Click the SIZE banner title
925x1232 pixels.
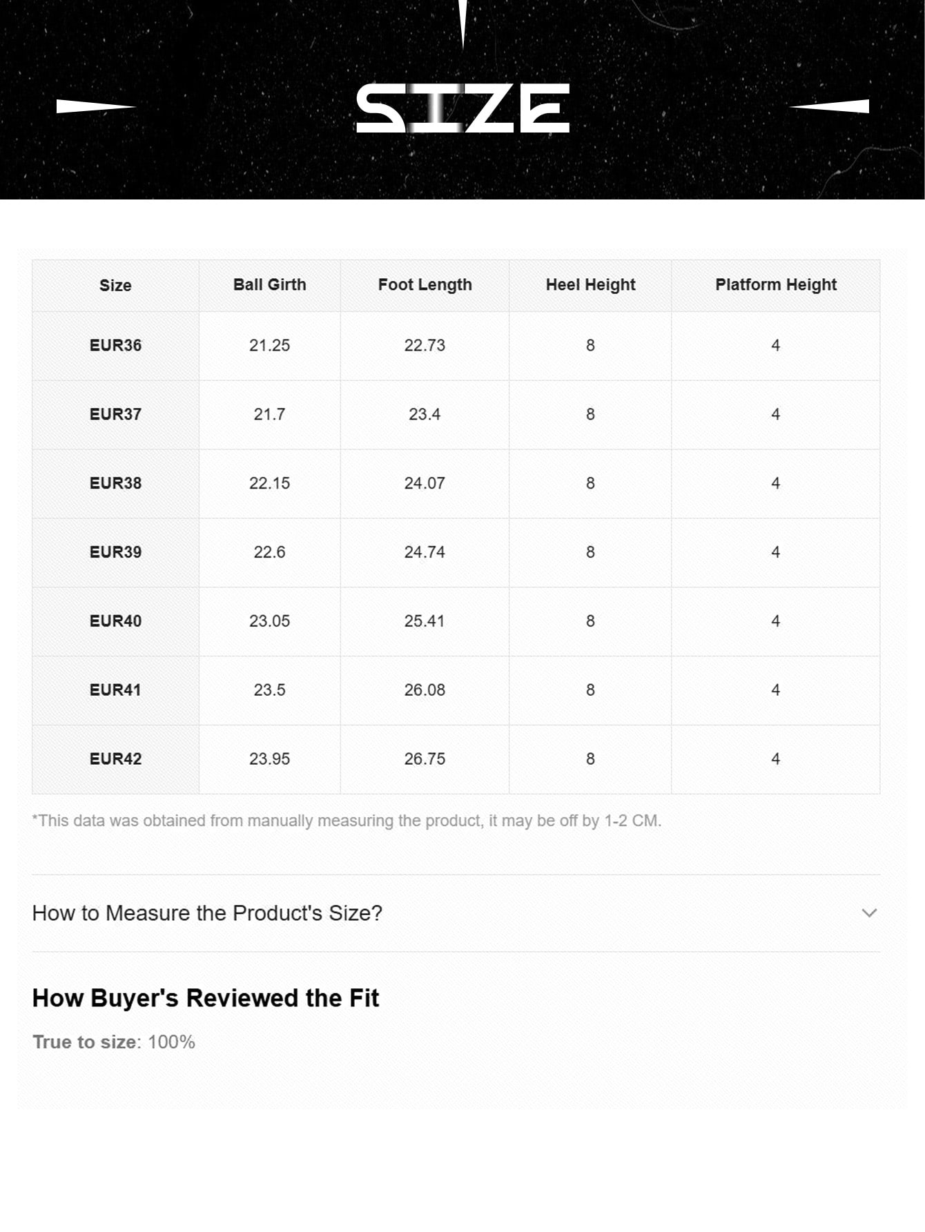click(x=463, y=108)
